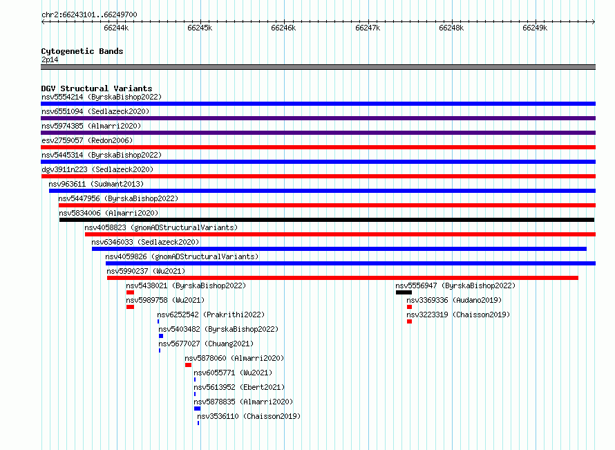Click the nsv6346033 (Sedlazeck2020) label

[x=145, y=242]
